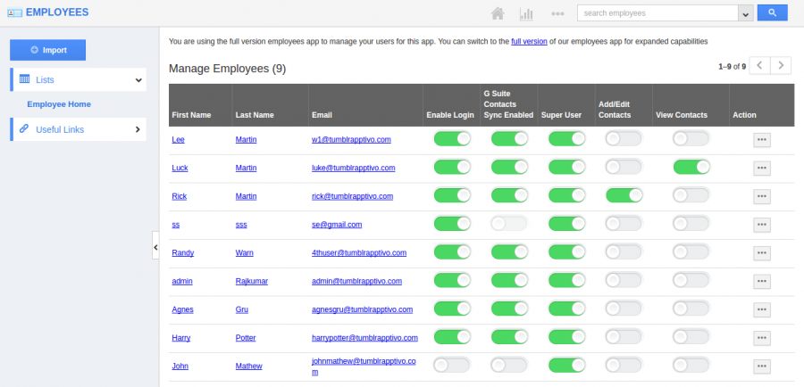
Task: Turn off View Contacts for Luck Martin
Action: coord(691,167)
